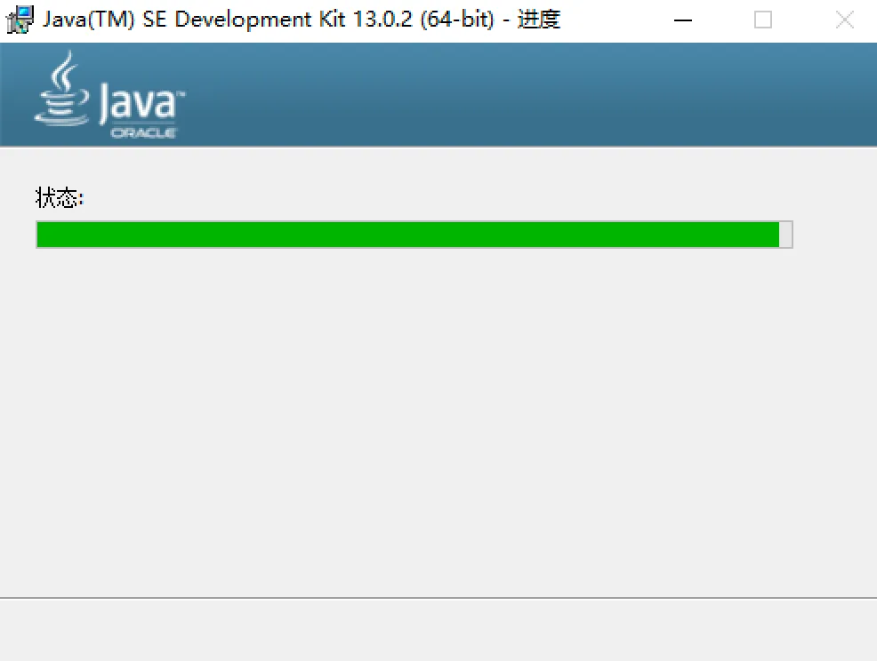Image resolution: width=877 pixels, height=661 pixels.
Task: Click the green installation progress bar
Action: (x=414, y=235)
